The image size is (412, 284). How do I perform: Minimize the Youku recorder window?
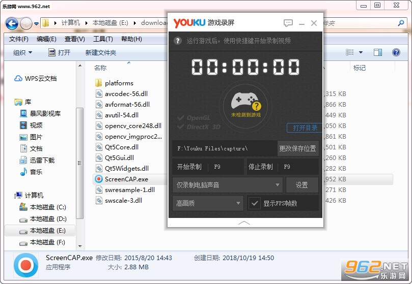coord(301,23)
